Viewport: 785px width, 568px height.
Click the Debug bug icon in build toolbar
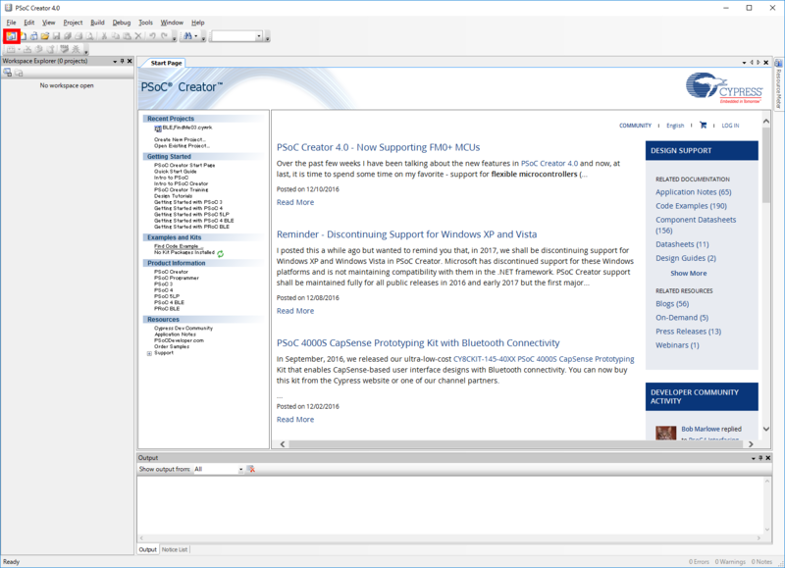[x=76, y=49]
